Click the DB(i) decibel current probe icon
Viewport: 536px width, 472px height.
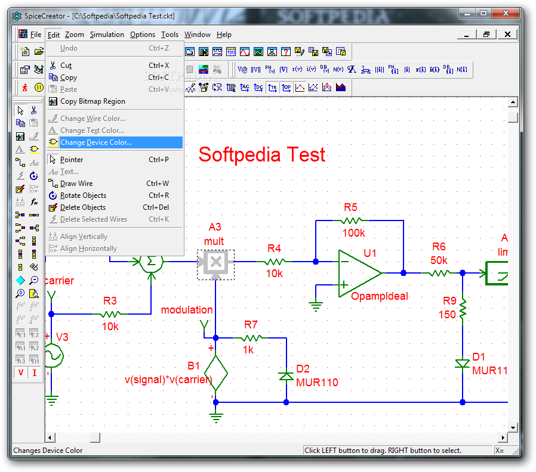tap(448, 70)
